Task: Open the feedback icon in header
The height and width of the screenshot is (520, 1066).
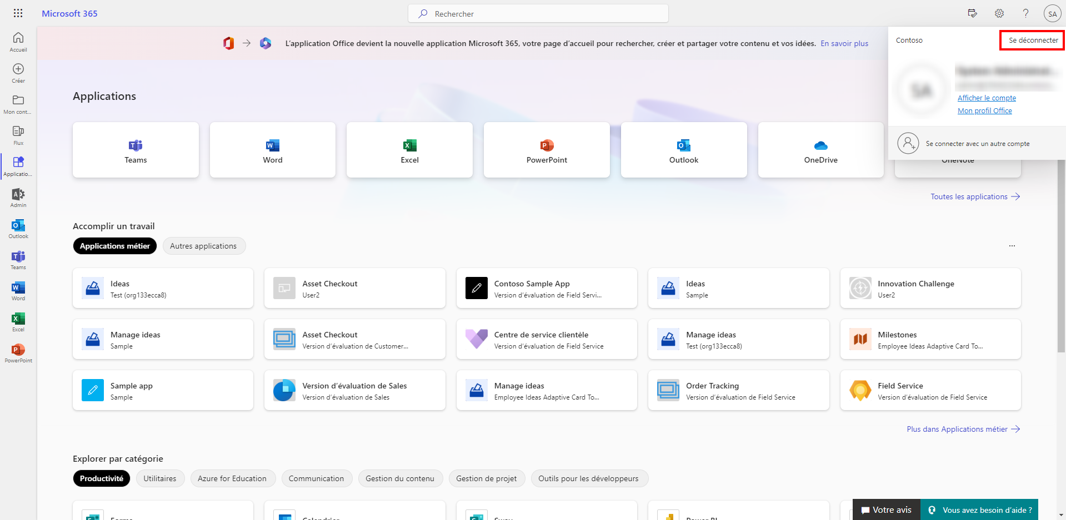Action: (x=972, y=13)
